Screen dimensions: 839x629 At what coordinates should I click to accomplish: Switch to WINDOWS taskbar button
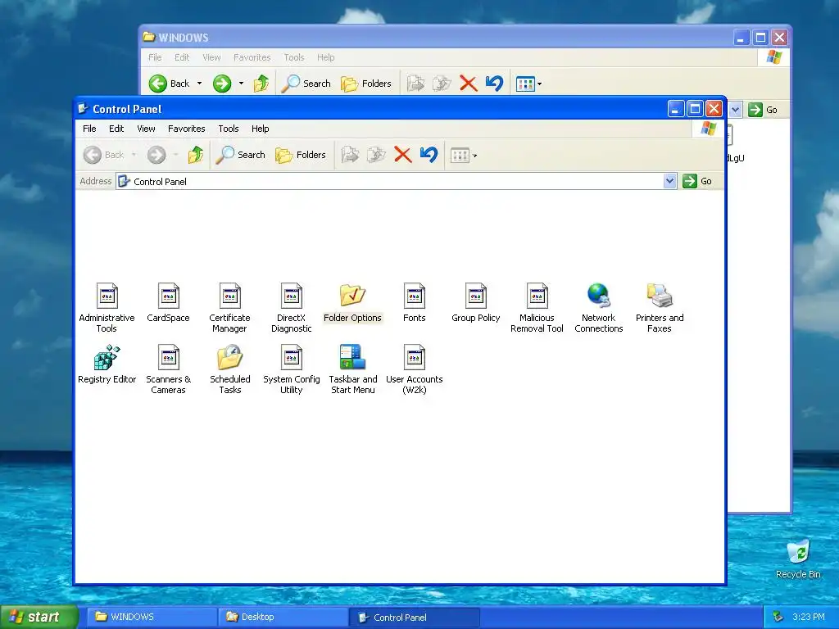[x=152, y=617]
